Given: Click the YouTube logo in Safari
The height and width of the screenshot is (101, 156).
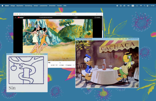Looking at the screenshot, I should [x=21, y=17].
